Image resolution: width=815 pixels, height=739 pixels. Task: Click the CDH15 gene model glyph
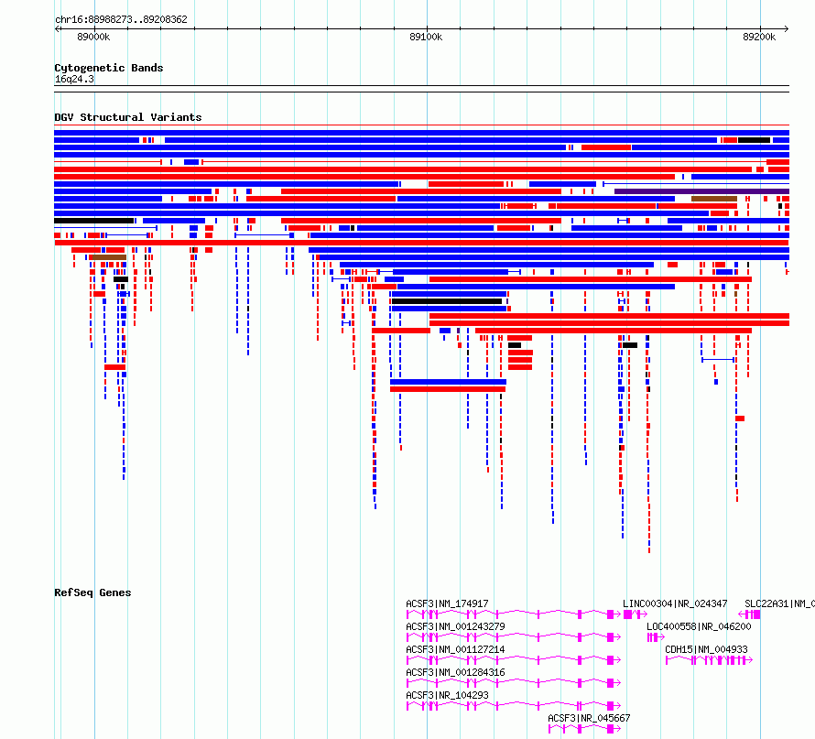pos(709,660)
